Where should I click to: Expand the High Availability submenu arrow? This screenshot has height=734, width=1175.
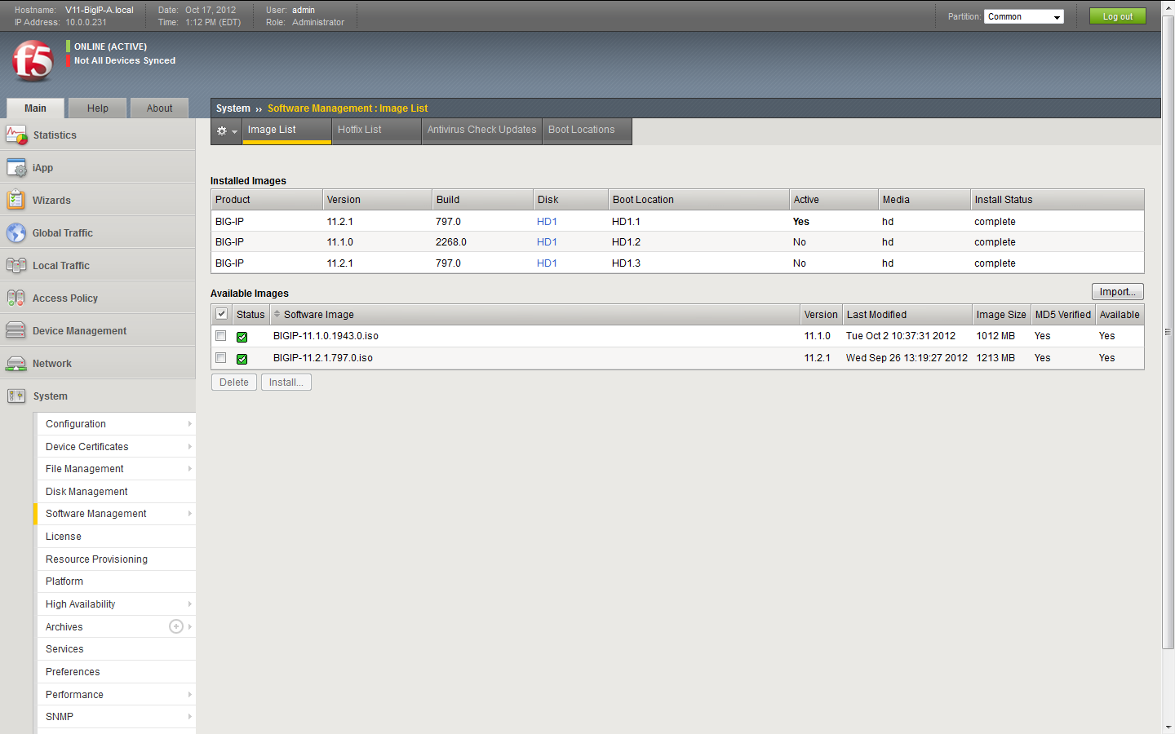pyautogui.click(x=190, y=604)
